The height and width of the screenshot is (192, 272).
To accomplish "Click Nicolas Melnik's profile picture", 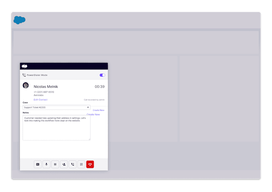I will coord(26,85).
